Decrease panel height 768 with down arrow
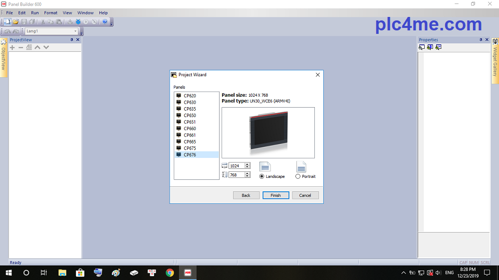The width and height of the screenshot is (499, 280). [248, 176]
